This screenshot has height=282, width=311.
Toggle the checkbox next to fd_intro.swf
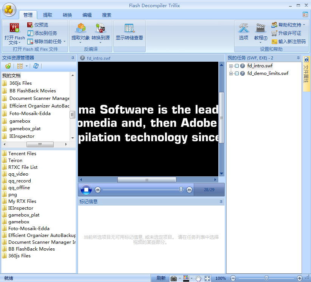(x=238, y=65)
